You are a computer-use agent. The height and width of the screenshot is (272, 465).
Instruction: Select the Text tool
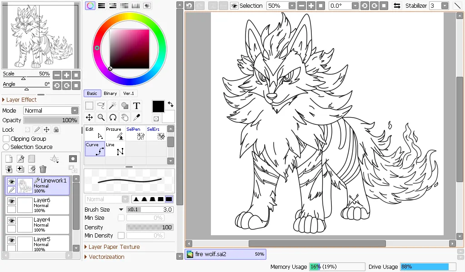click(136, 105)
